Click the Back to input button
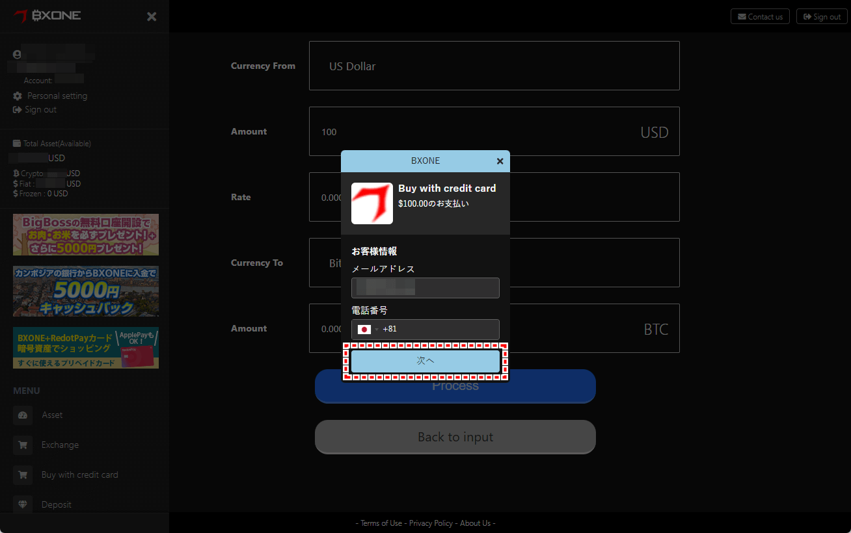Screen dimensions: 851x533 [x=455, y=437]
